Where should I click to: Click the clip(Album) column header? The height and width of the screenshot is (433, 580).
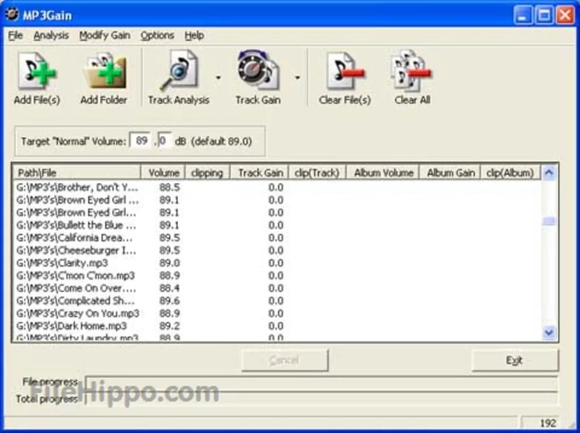point(510,173)
